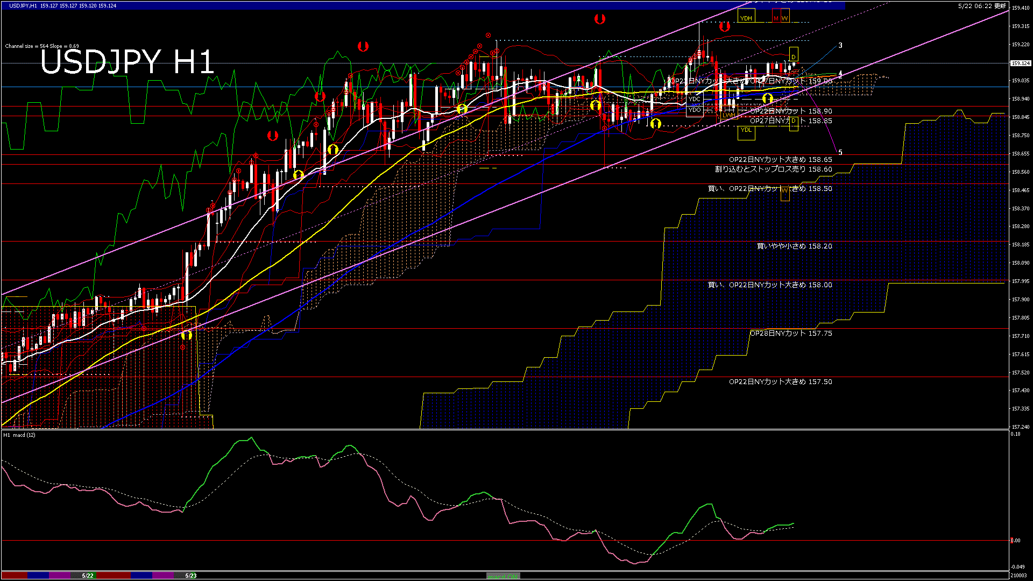Select the OP22日NYカット大きめ 158.65 label
This screenshot has height=581, width=1033.
coord(781,160)
